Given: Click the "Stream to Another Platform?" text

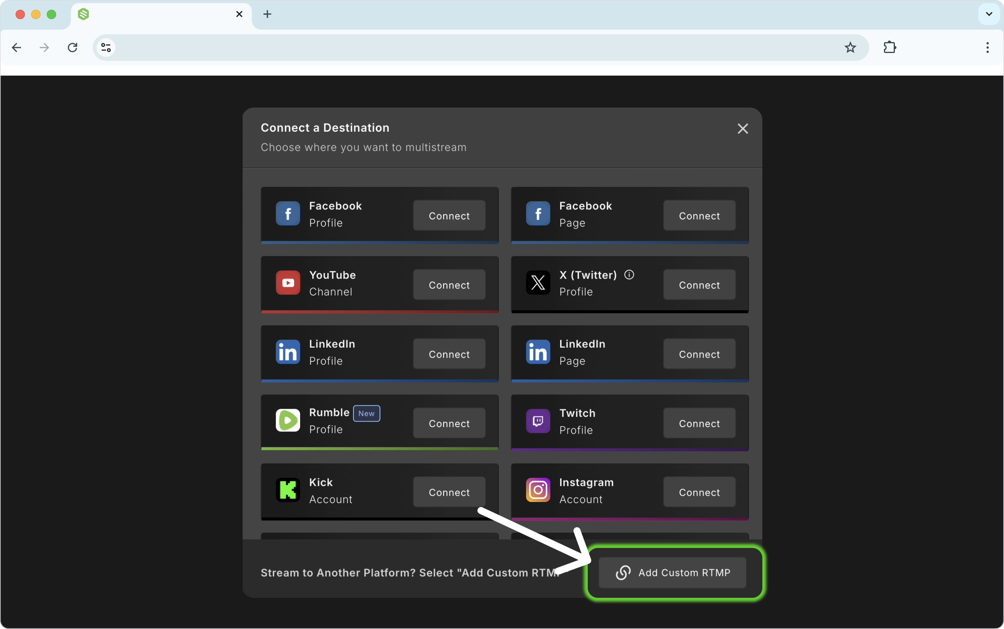Looking at the screenshot, I should click(x=338, y=573).
